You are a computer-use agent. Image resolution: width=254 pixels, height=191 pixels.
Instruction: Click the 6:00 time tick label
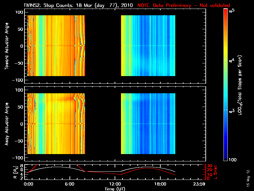point(72,184)
